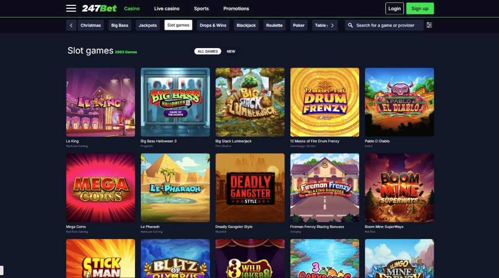The width and height of the screenshot is (499, 278).
Task: Select the Christmas category tab
Action: [x=91, y=25]
